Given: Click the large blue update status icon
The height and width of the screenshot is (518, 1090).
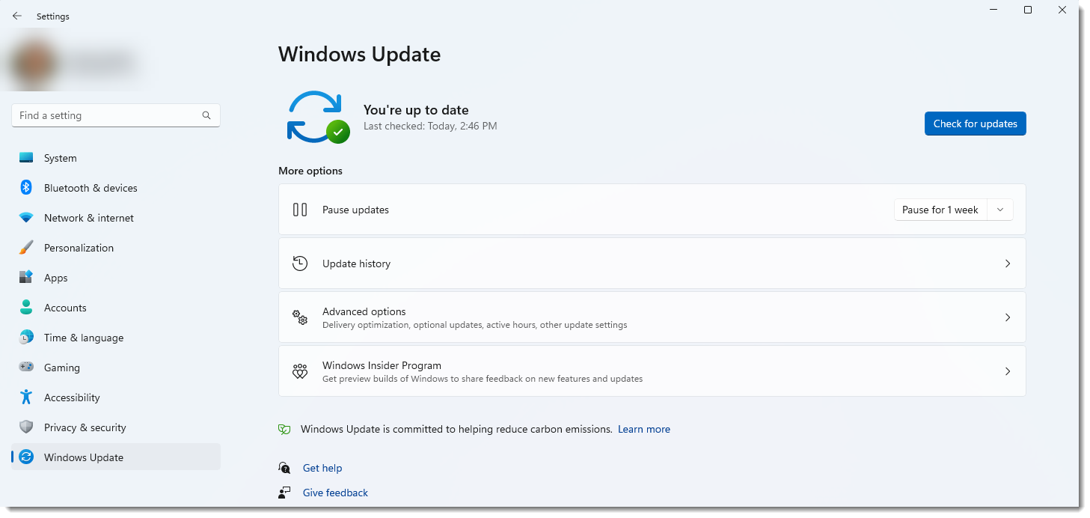Looking at the screenshot, I should 318,118.
